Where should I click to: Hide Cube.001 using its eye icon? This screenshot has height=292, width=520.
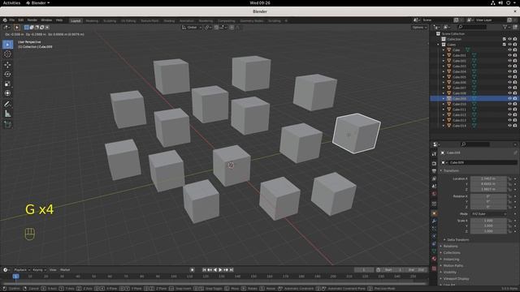[509, 55]
